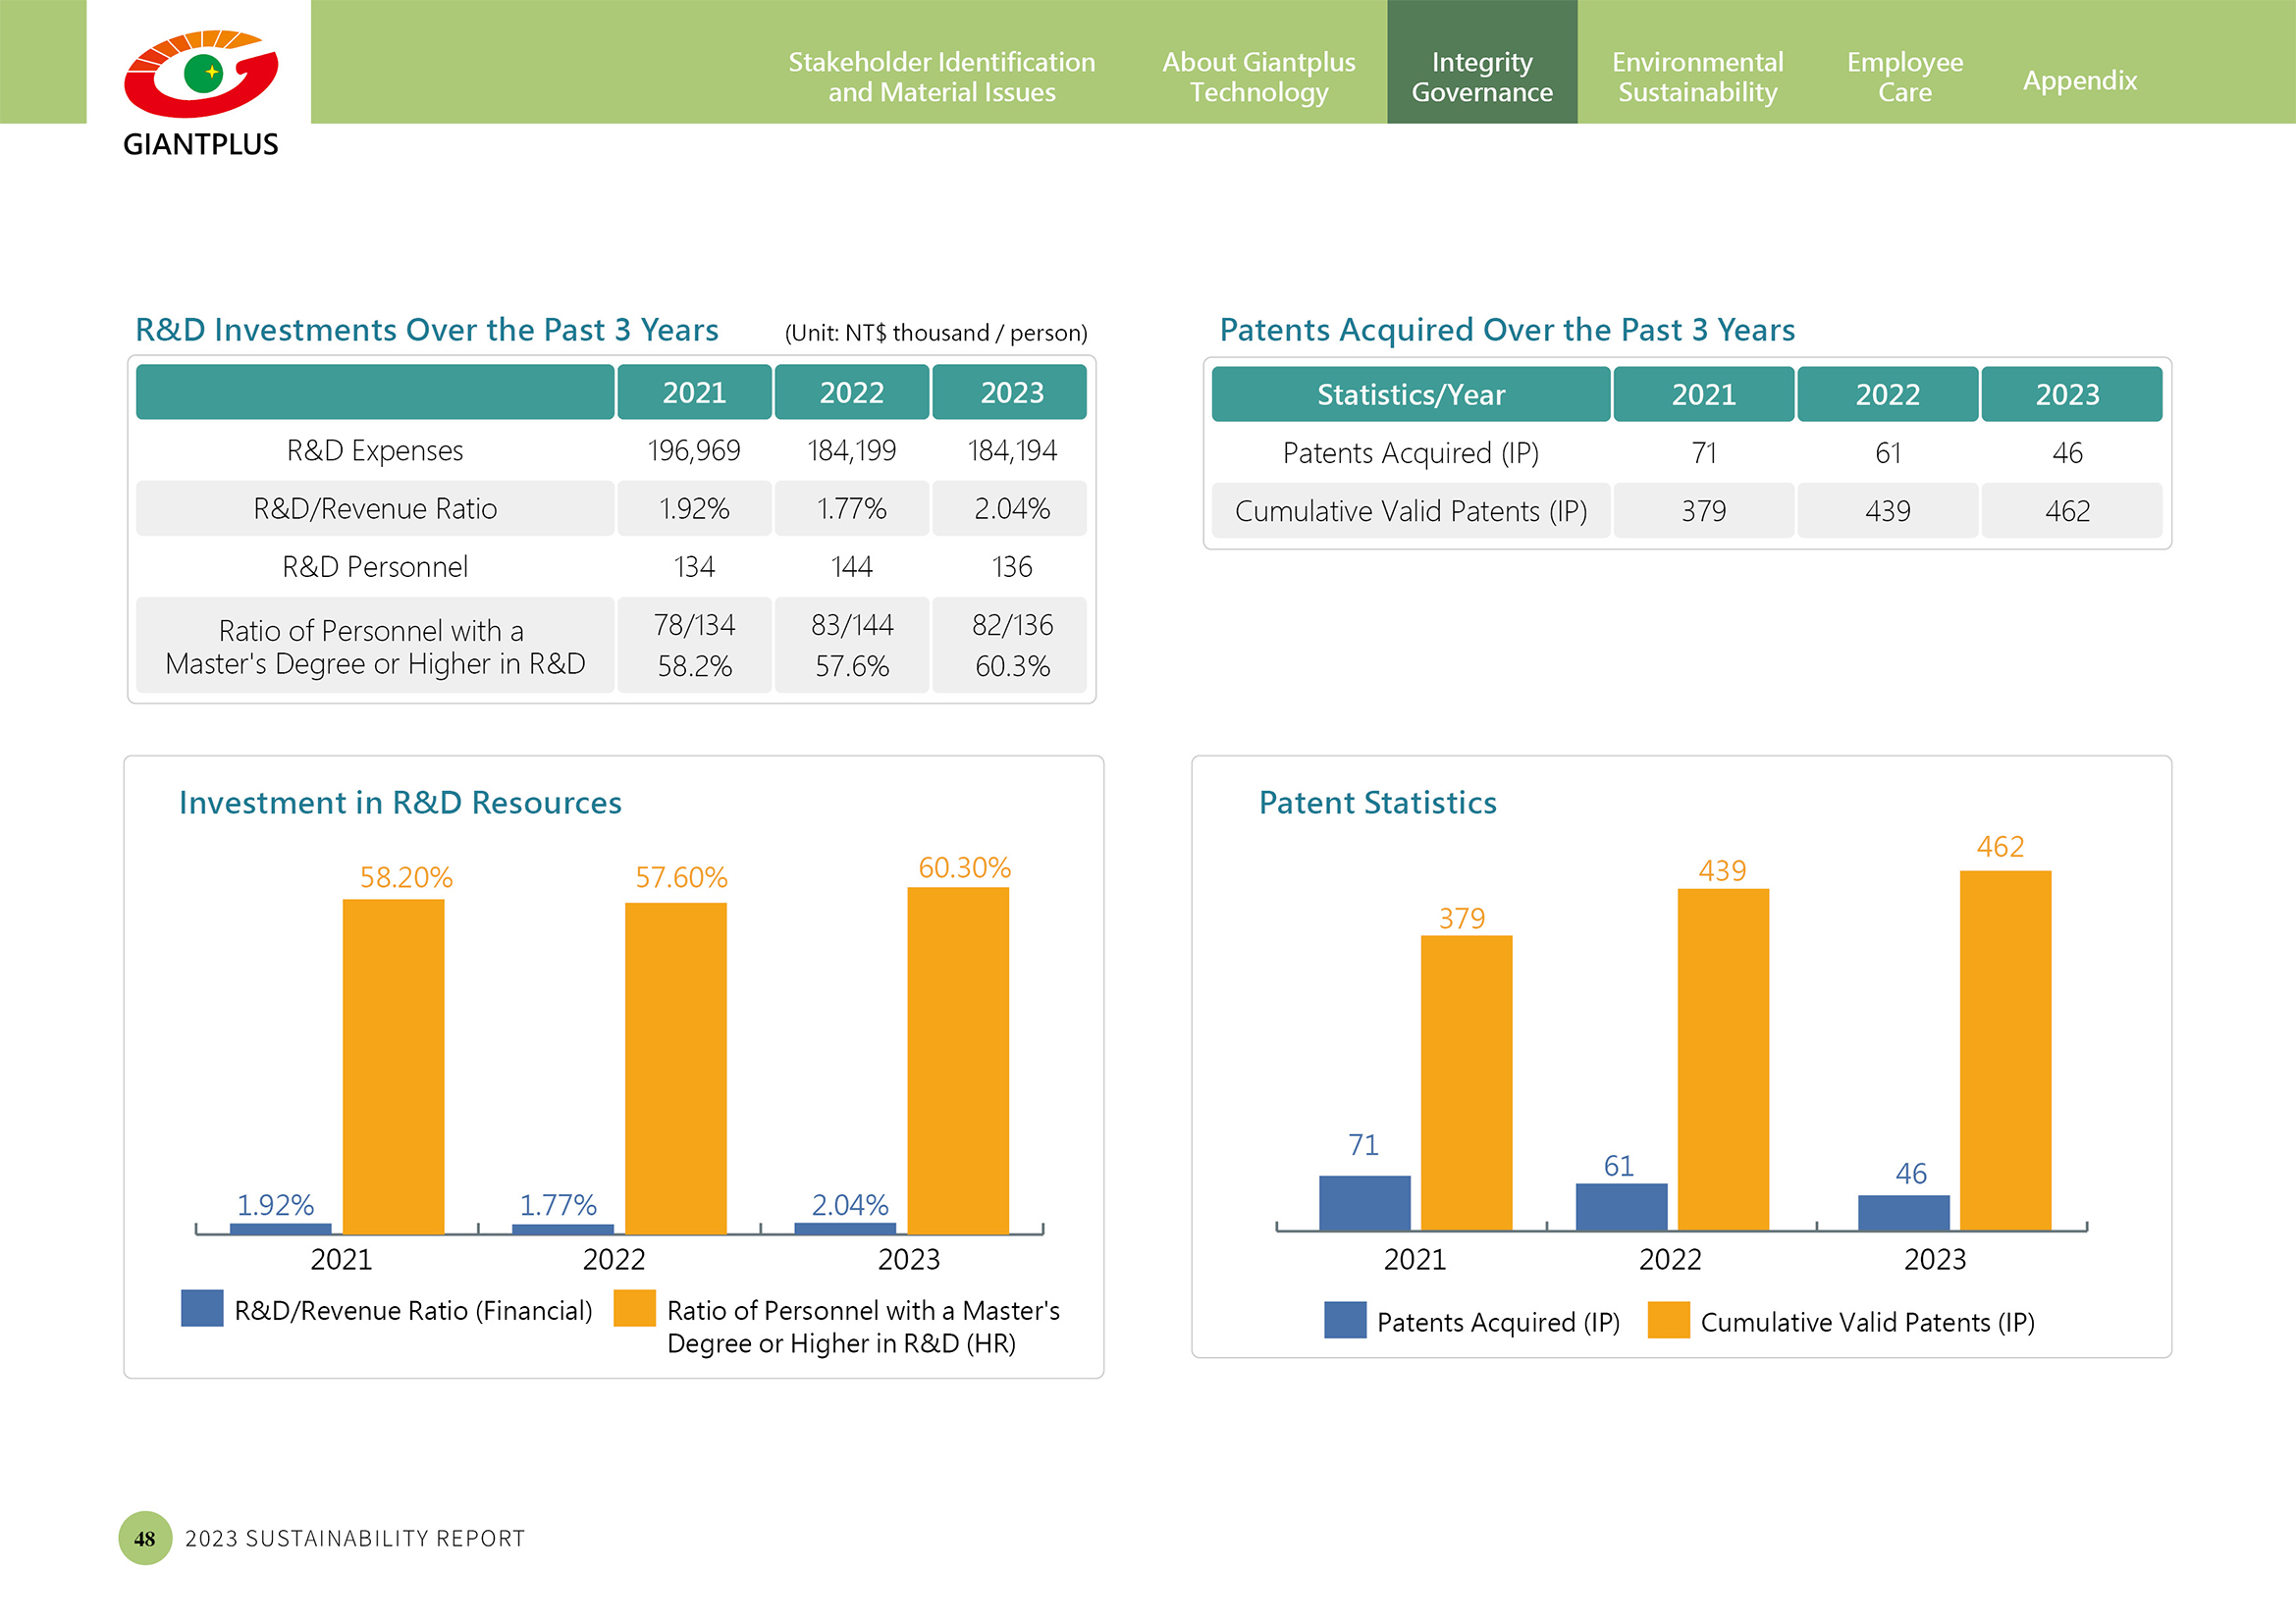Open the Employee Care section

click(x=1904, y=77)
